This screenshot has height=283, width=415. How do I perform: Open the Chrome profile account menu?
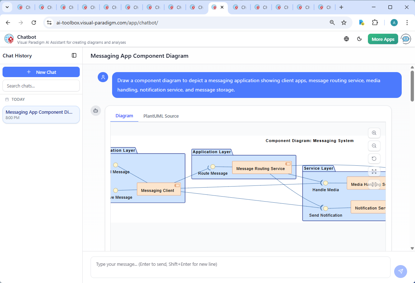click(394, 22)
